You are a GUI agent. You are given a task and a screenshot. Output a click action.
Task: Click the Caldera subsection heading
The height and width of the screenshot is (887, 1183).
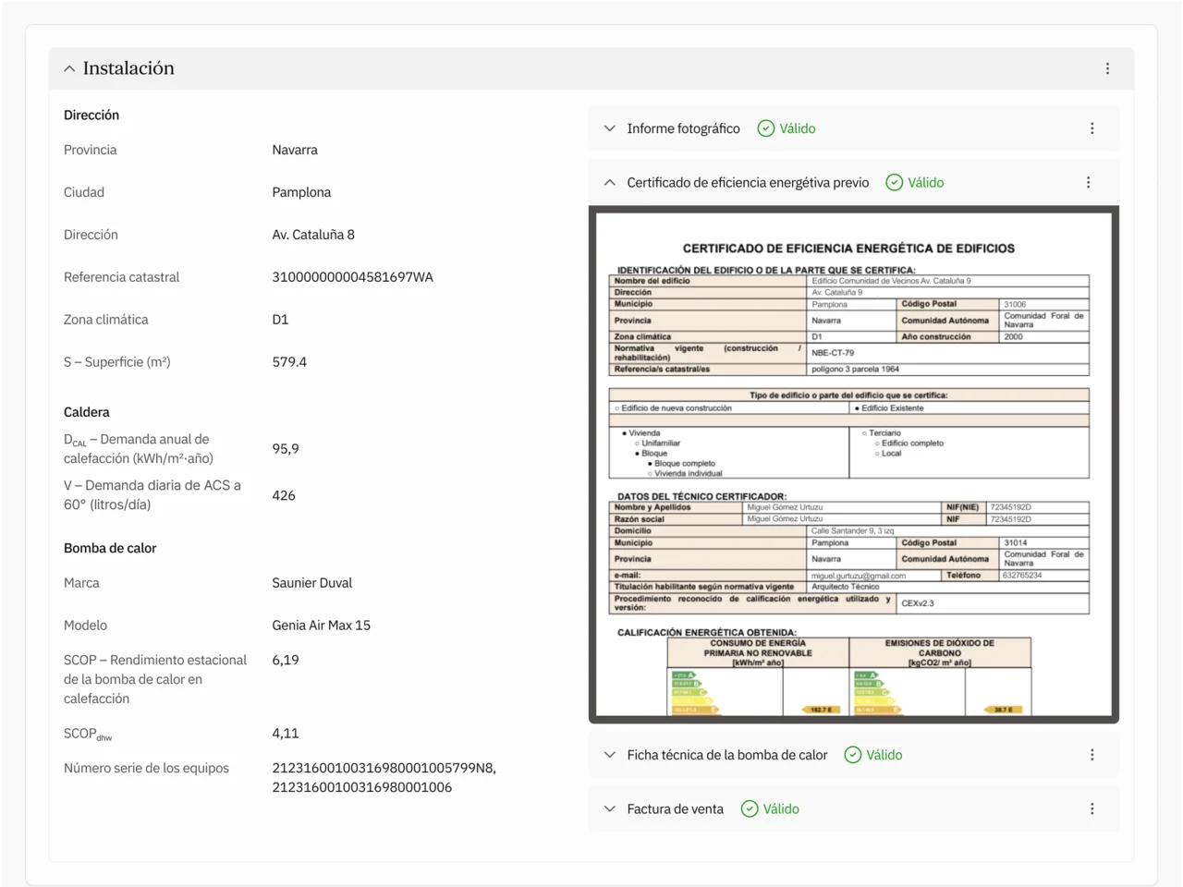87,412
